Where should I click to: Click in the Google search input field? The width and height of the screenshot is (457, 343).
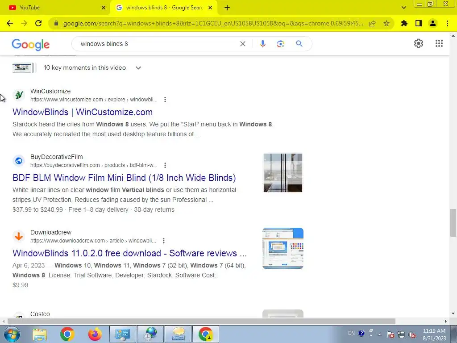tap(158, 44)
